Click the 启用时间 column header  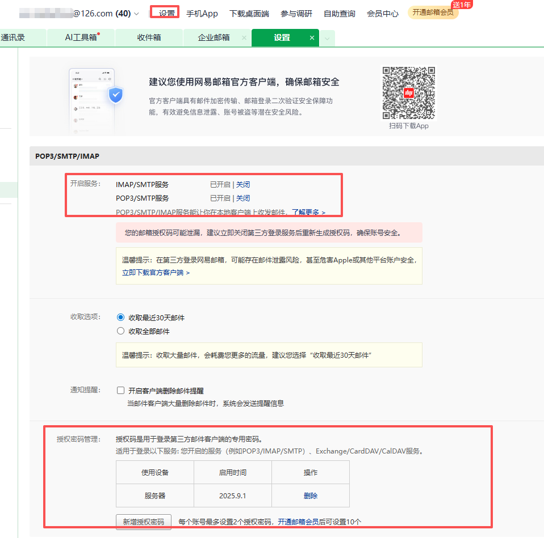pos(232,473)
